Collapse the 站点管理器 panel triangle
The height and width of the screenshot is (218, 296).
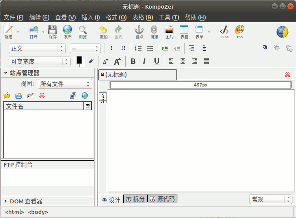(x=6, y=73)
